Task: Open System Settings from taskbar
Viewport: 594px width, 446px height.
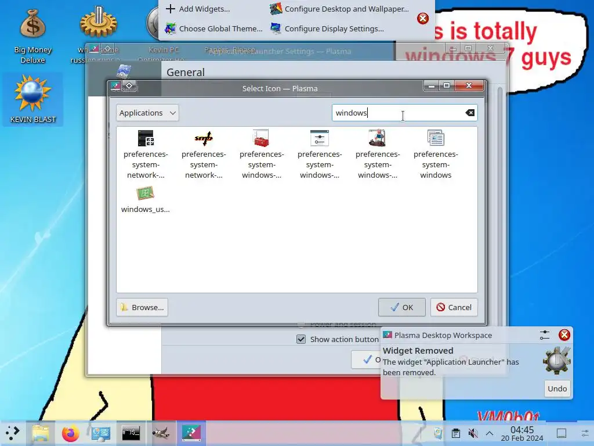Action: click(100, 433)
